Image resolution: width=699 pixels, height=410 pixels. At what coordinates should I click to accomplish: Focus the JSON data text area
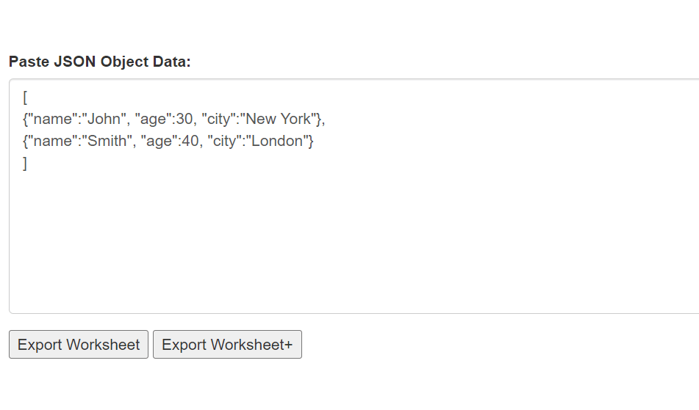(354, 196)
